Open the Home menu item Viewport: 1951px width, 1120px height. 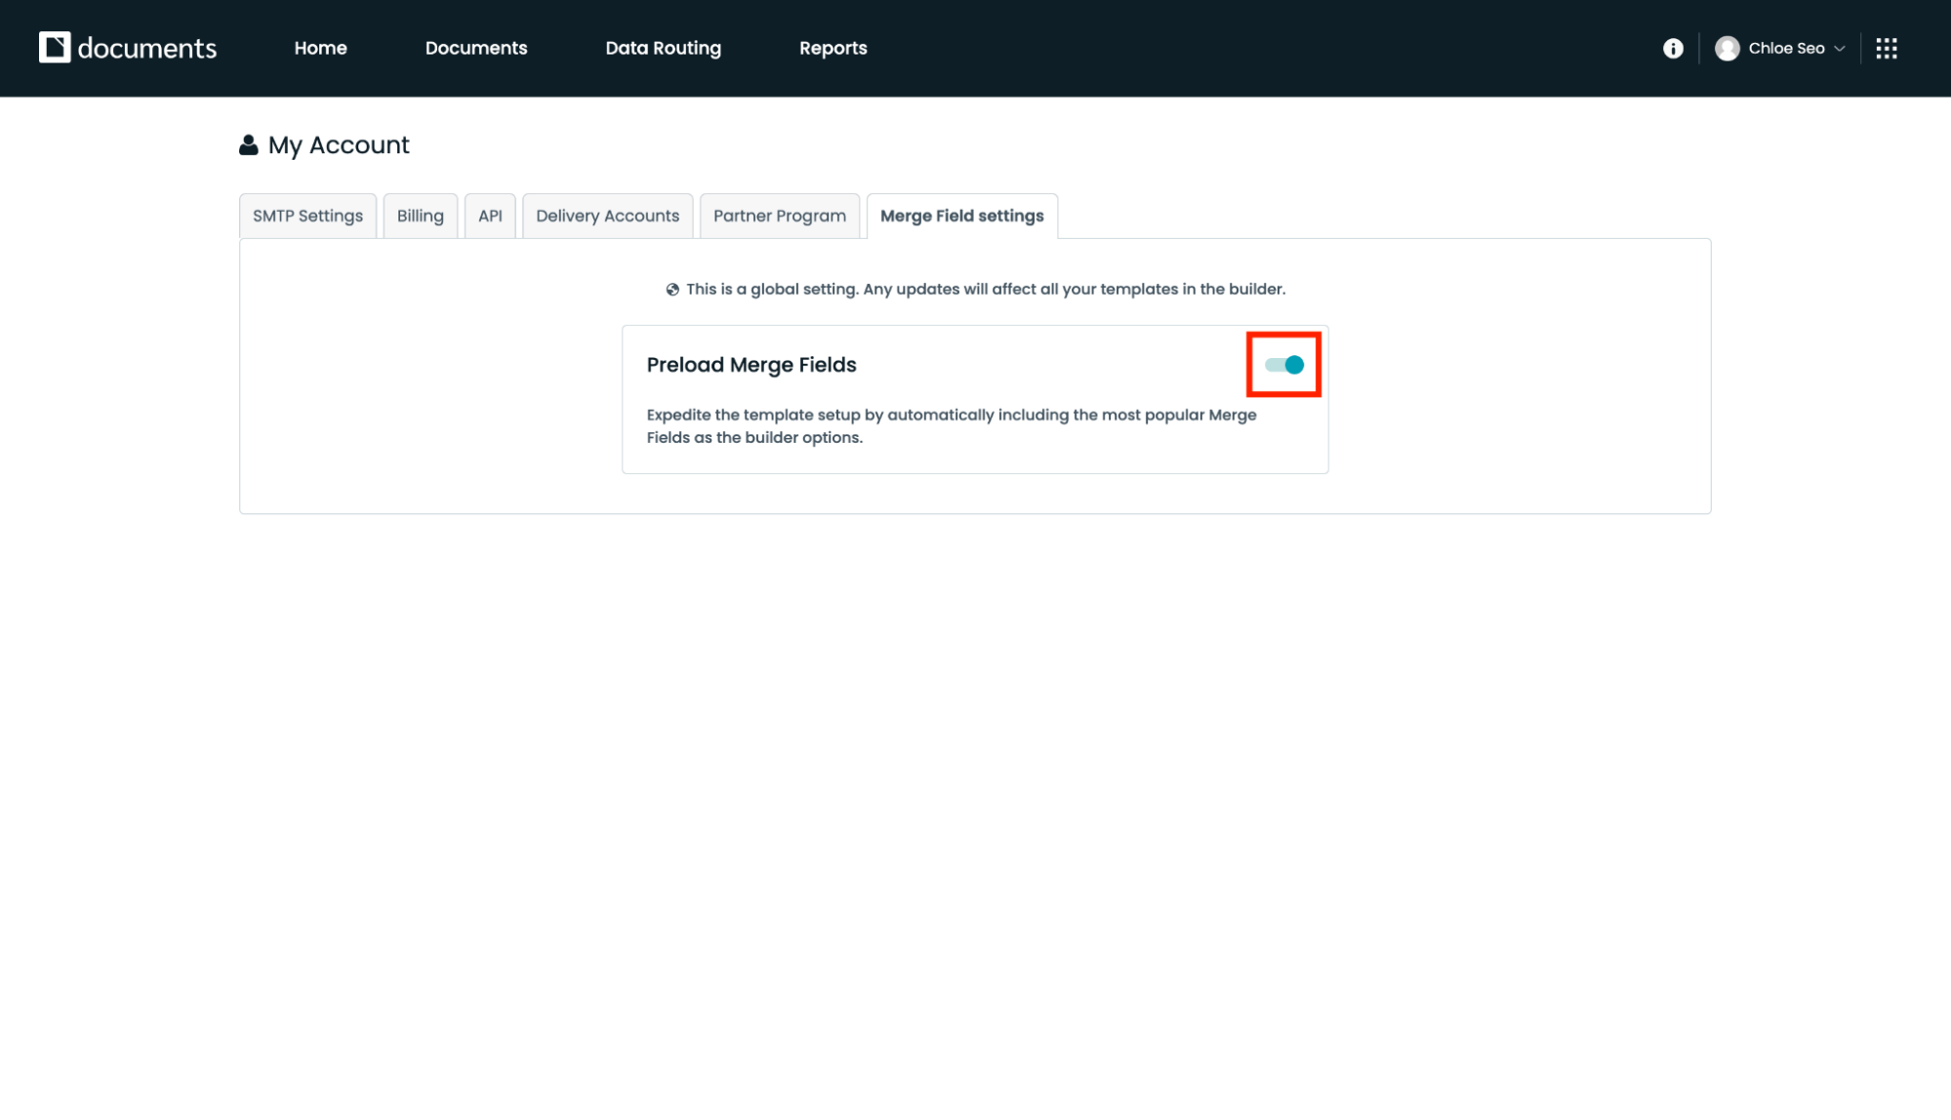(320, 48)
